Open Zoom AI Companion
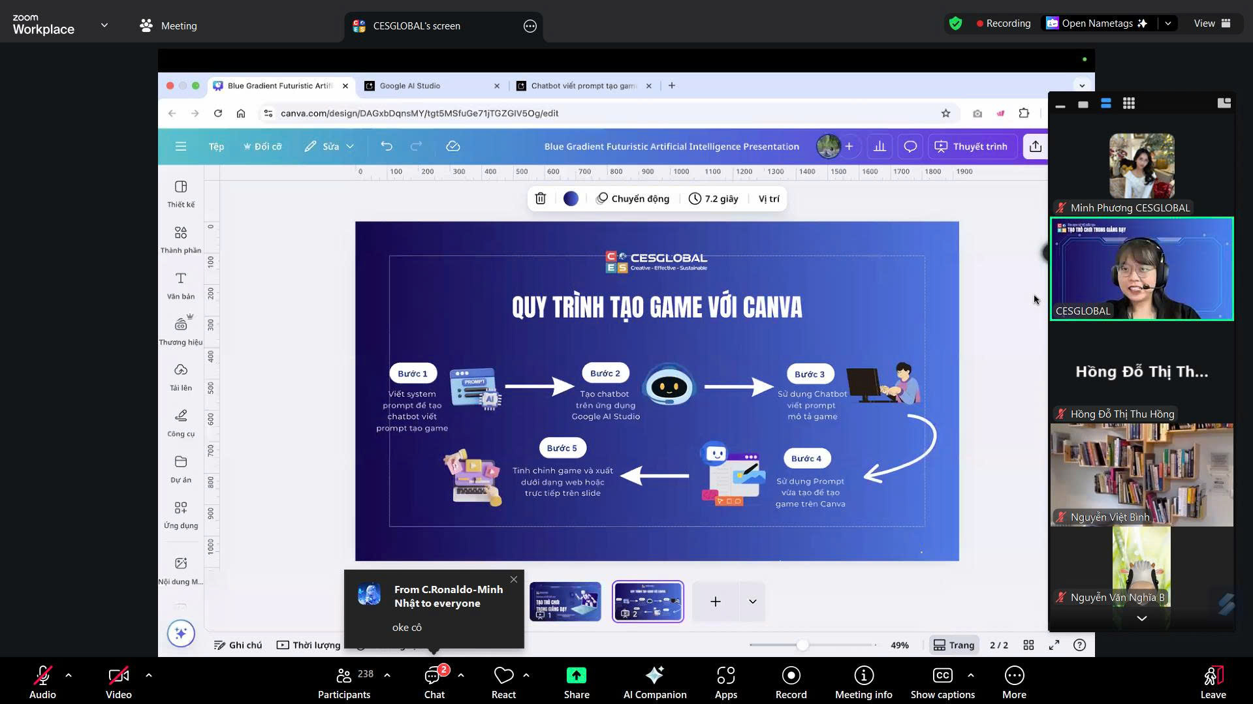This screenshot has width=1253, height=704. [x=655, y=682]
